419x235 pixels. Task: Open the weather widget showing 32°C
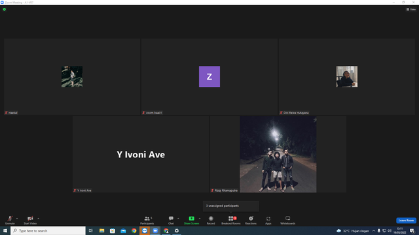coord(353,230)
